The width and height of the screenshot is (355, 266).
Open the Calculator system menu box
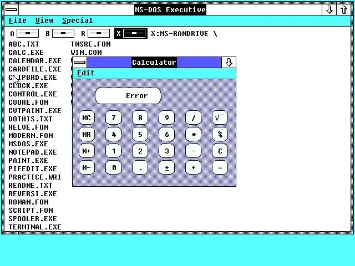point(80,63)
